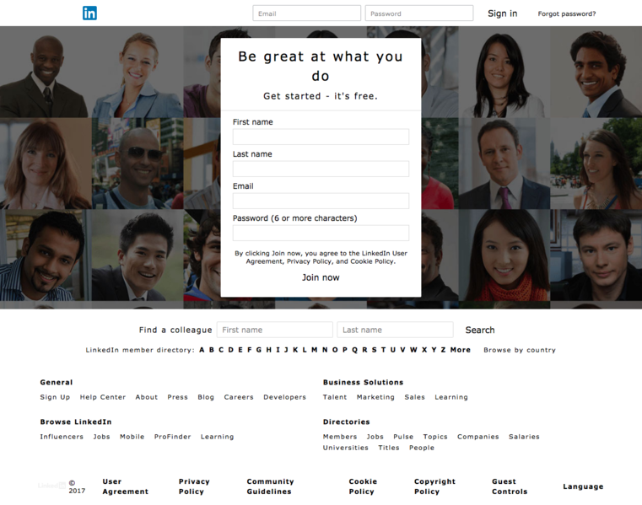Screen dimensions: 642x505
Task: Click the Sign in button
Action: (503, 13)
